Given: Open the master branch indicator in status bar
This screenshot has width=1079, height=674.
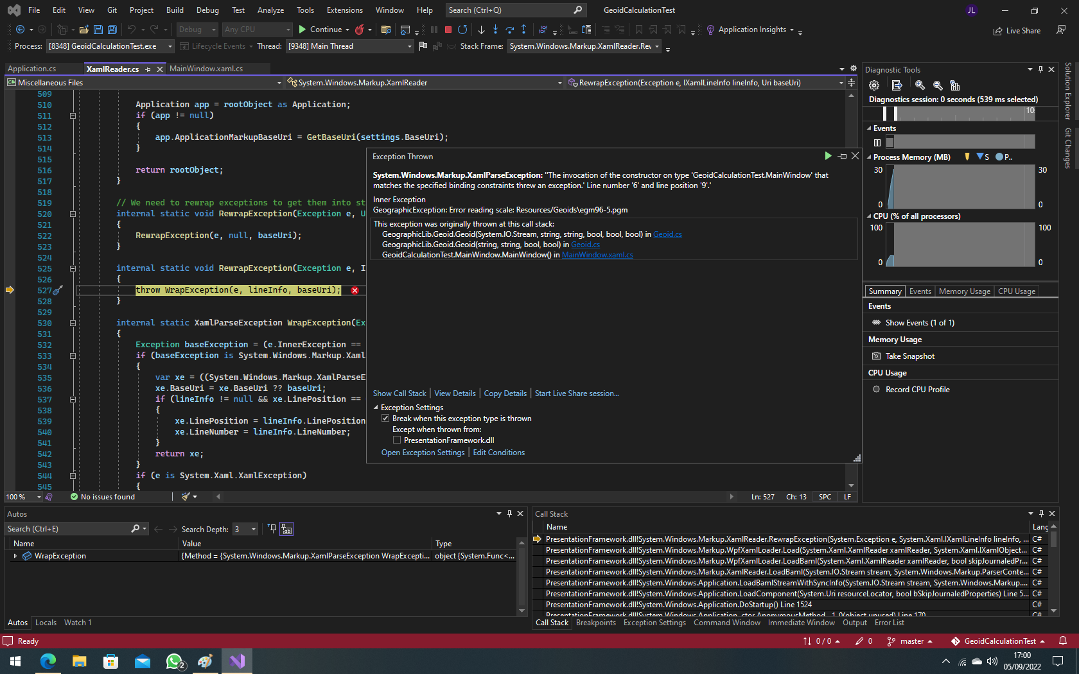Looking at the screenshot, I should 909,641.
